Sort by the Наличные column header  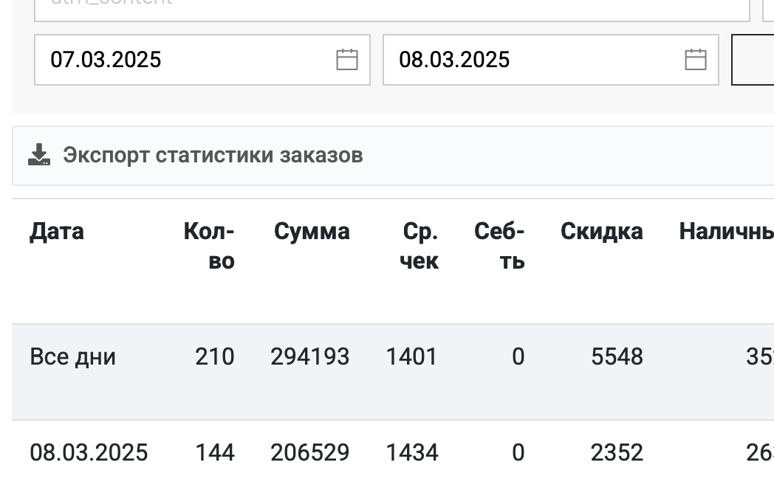click(726, 231)
